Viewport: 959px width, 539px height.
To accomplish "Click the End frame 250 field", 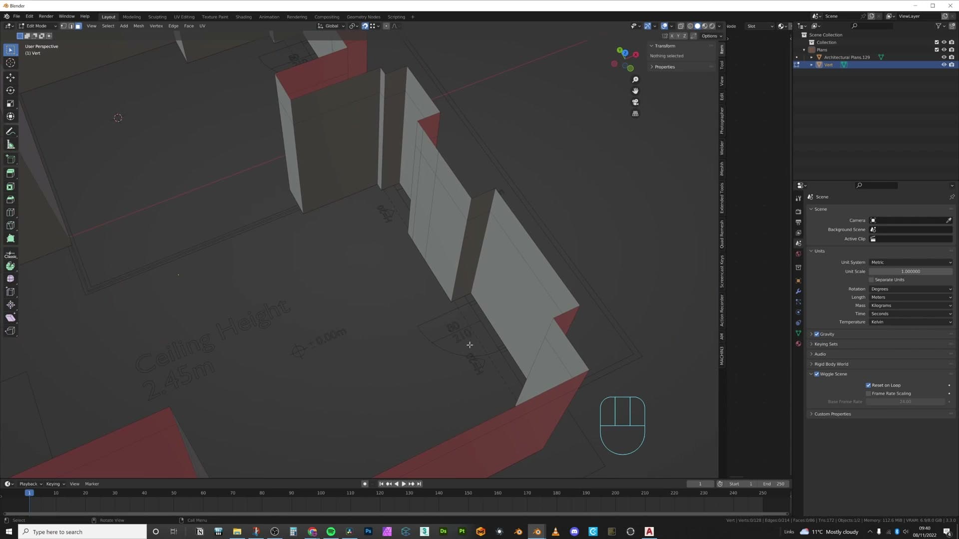I will pyautogui.click(x=774, y=484).
